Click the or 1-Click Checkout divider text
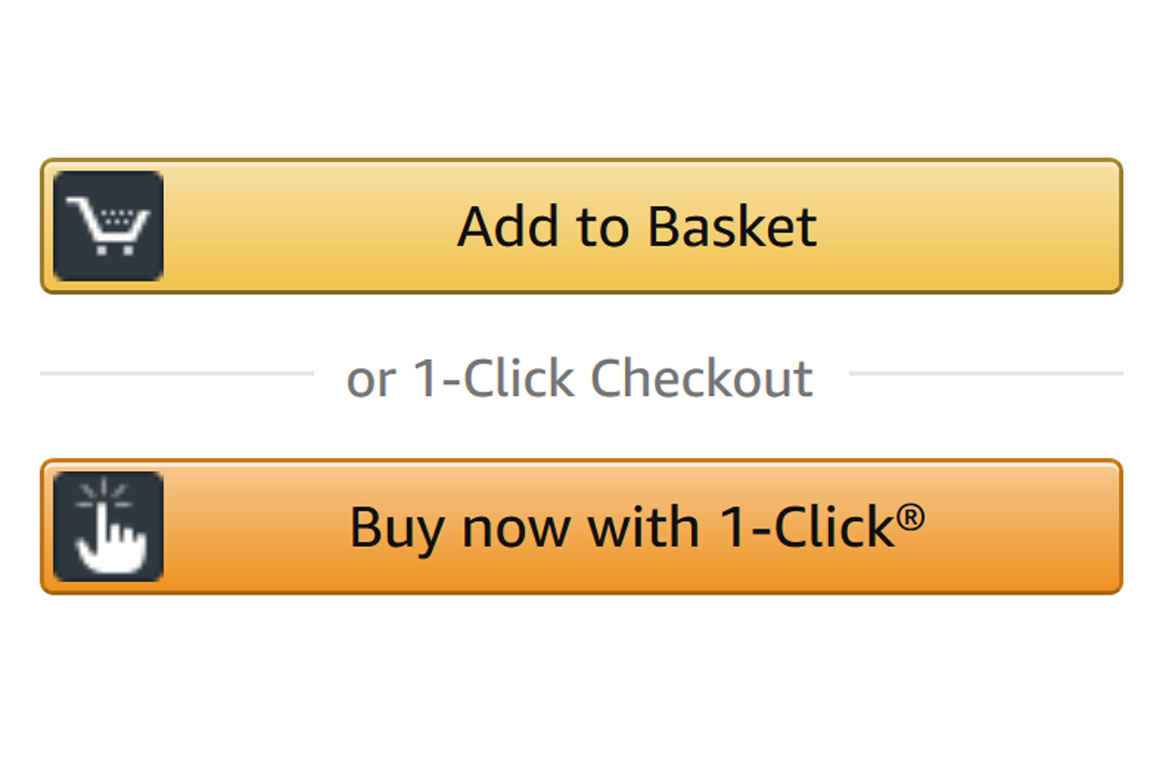The width and height of the screenshot is (1150, 766). 579,377
